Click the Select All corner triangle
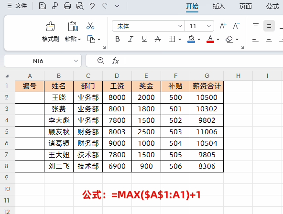The height and width of the screenshot is (214, 283). point(7,76)
